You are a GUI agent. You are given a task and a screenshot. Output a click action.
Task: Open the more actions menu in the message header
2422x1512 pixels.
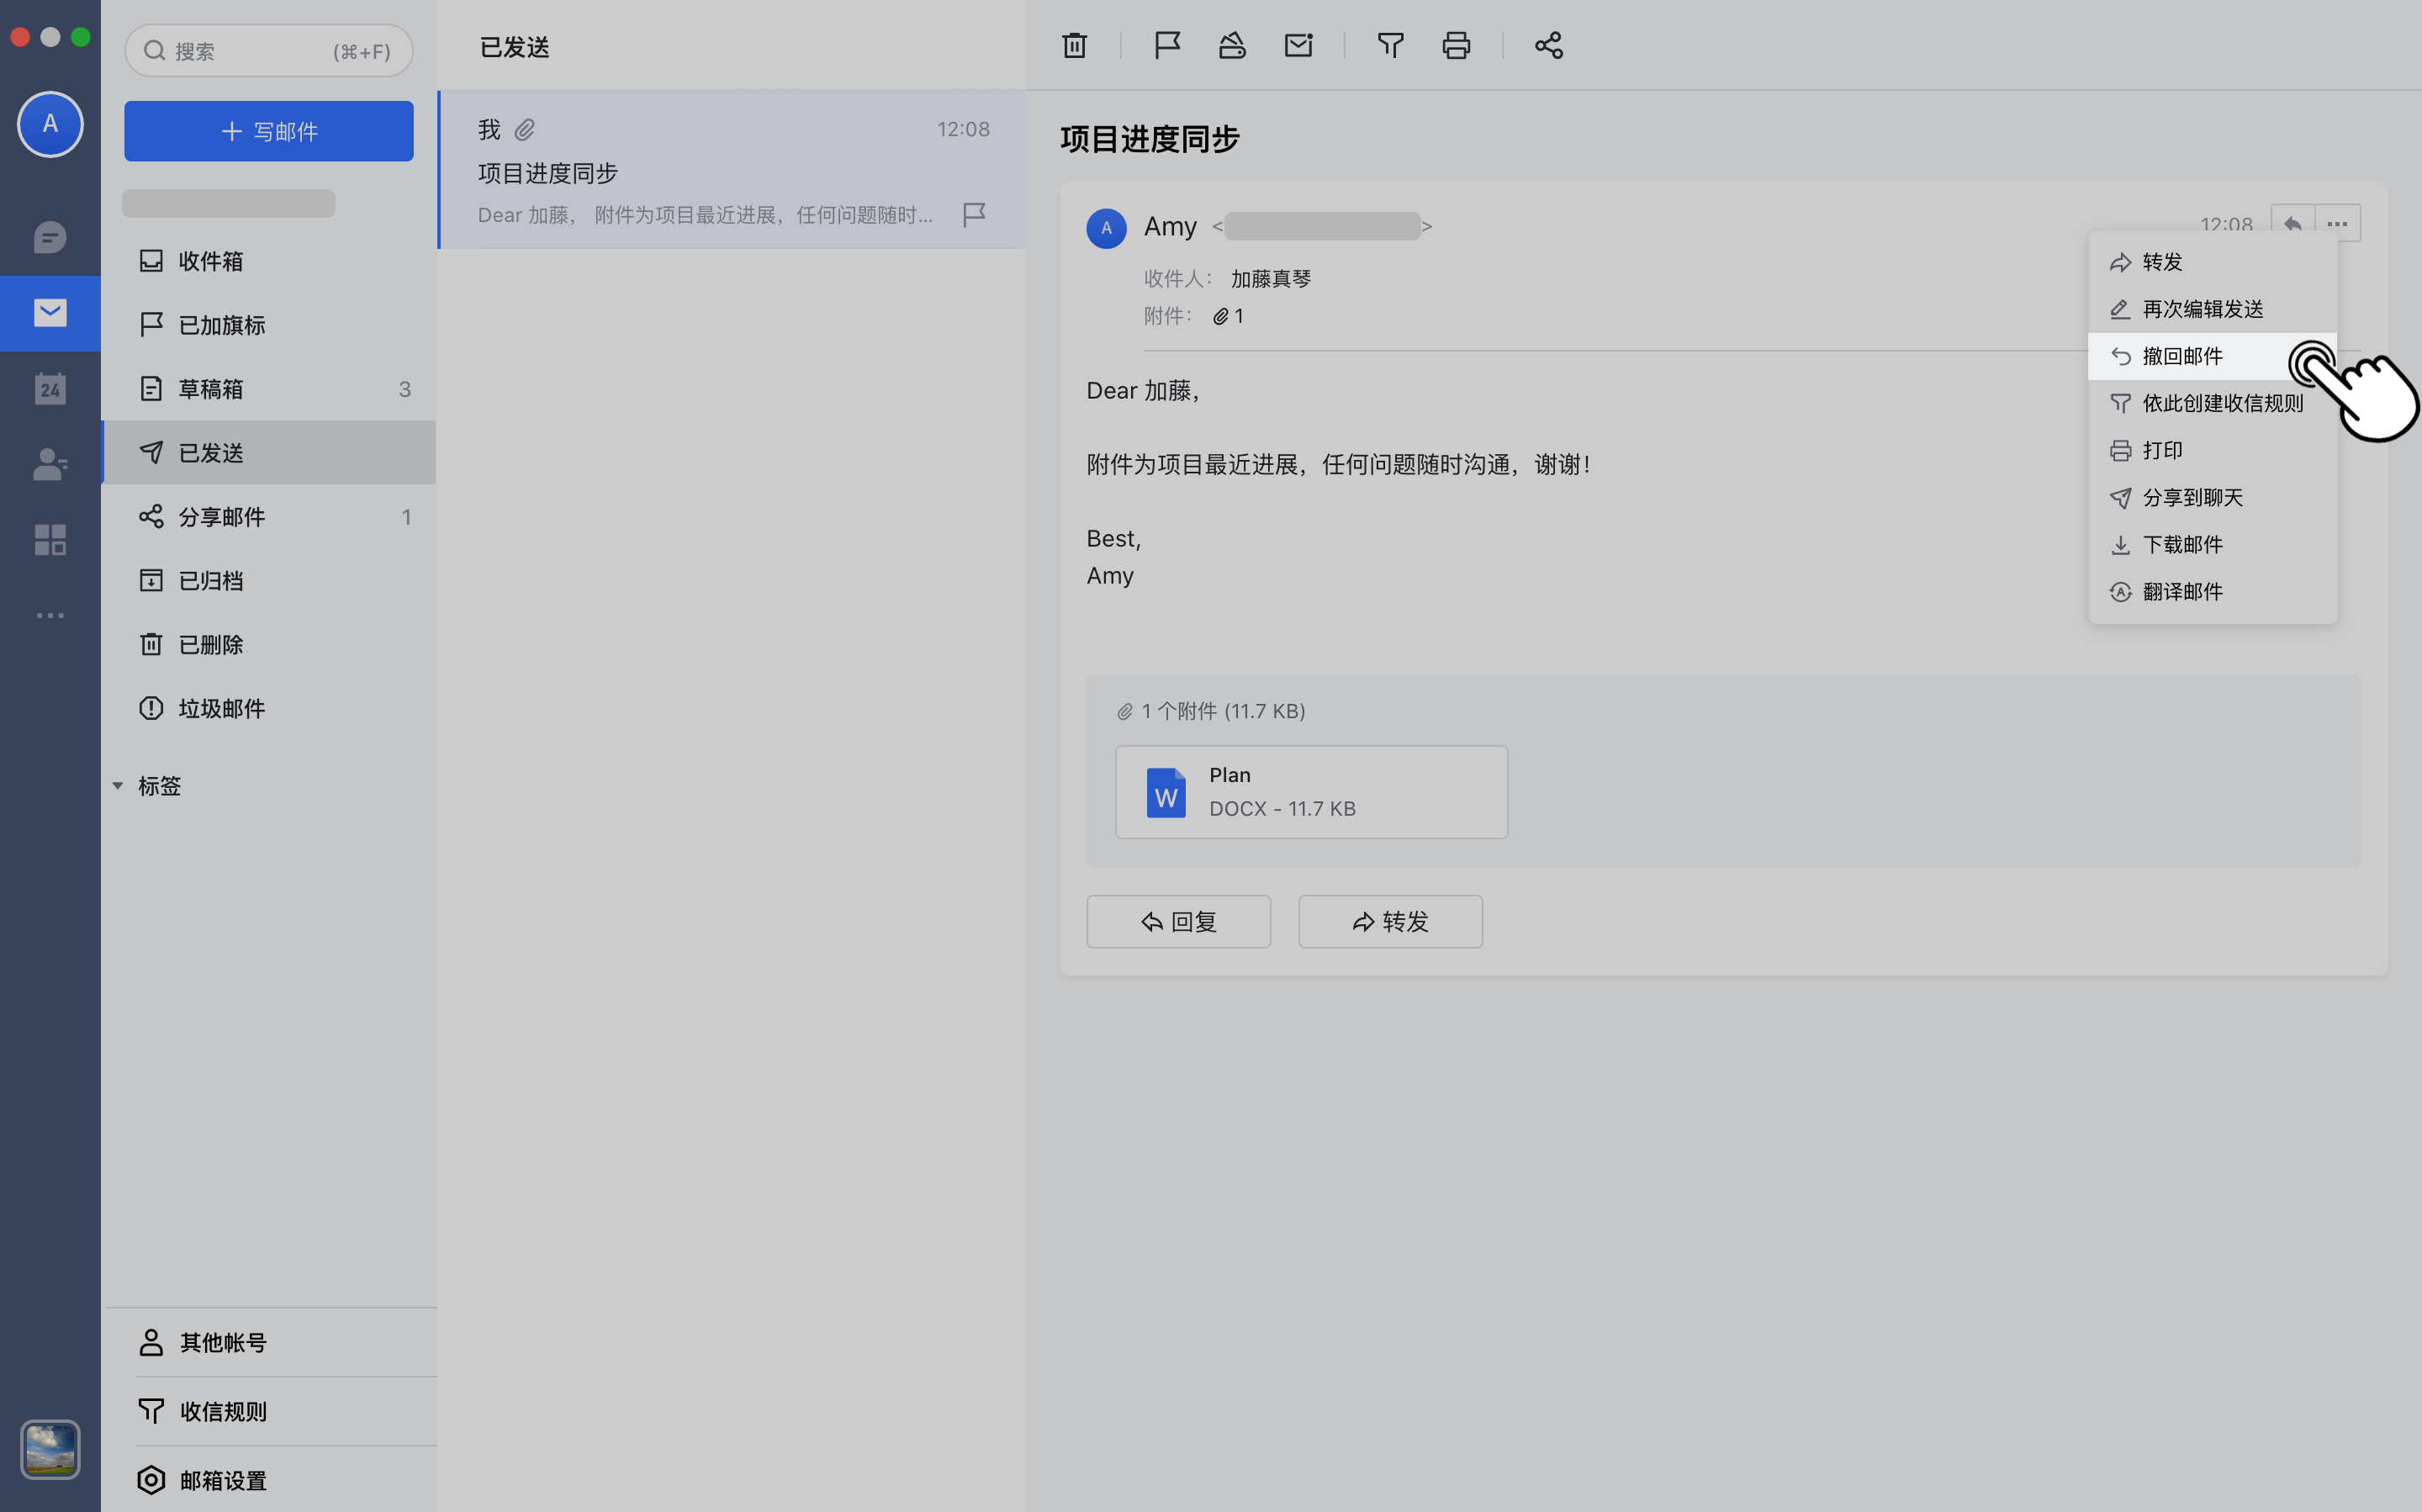[2338, 223]
